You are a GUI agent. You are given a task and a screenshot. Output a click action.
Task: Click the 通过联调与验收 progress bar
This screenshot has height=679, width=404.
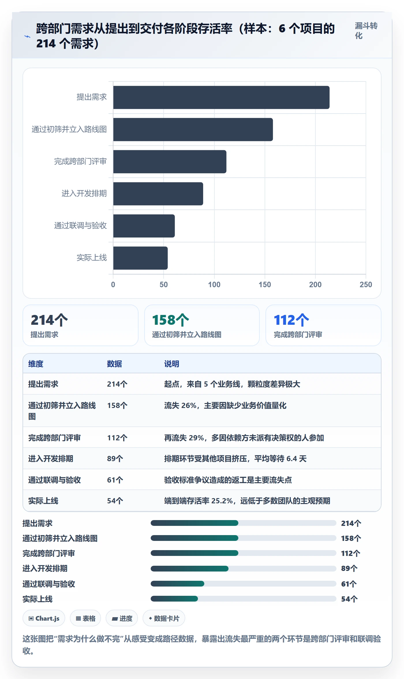[244, 584]
